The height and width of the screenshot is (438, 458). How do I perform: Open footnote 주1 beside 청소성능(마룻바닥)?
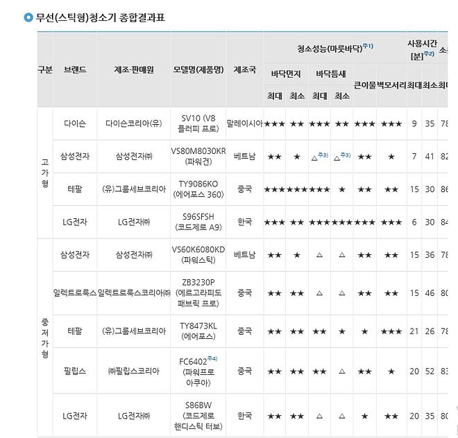[x=368, y=46]
